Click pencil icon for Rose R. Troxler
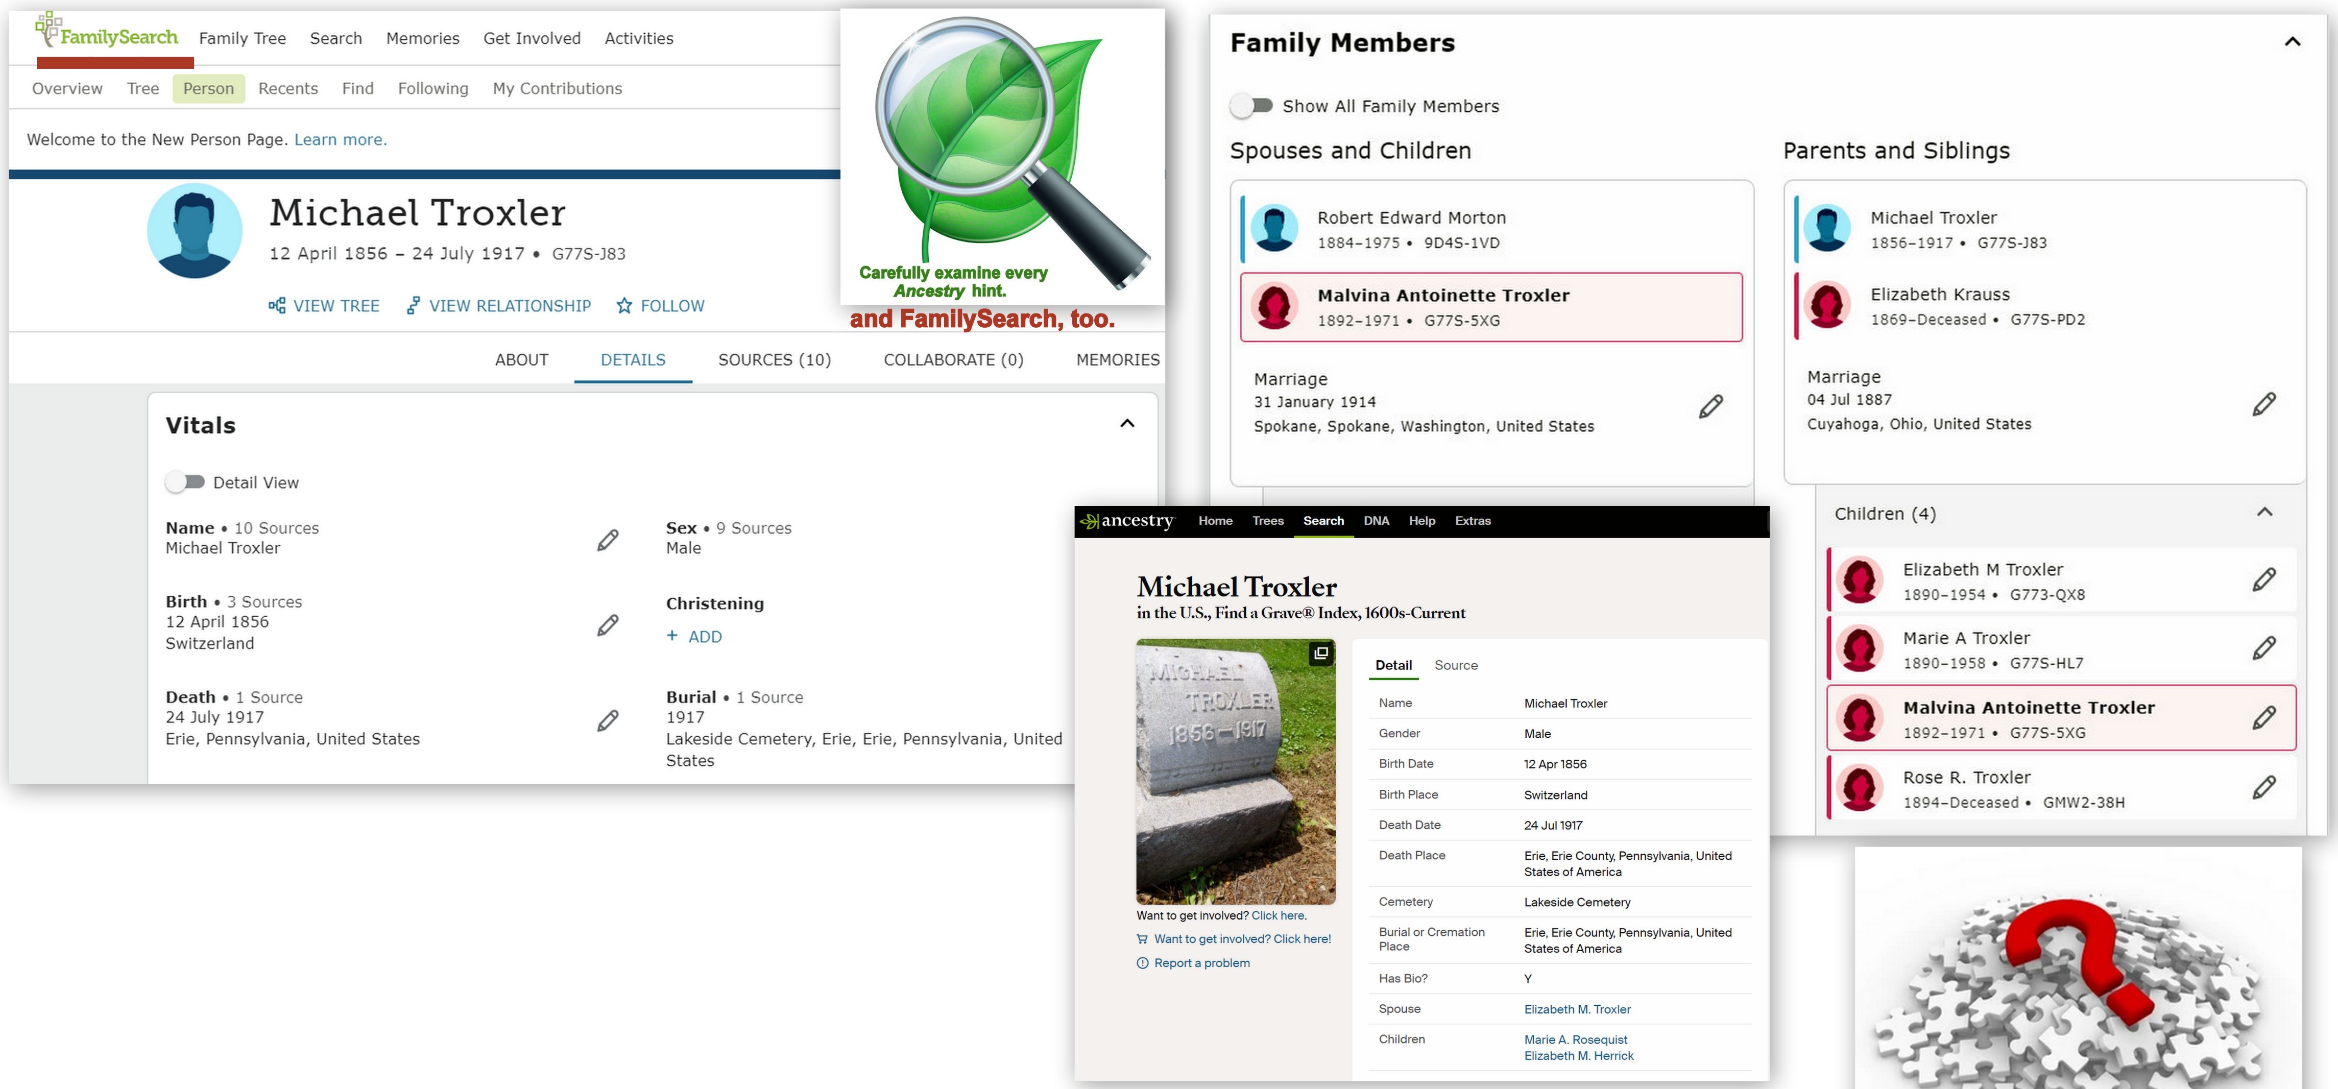Viewport: 2338px width, 1089px height. click(x=2263, y=787)
